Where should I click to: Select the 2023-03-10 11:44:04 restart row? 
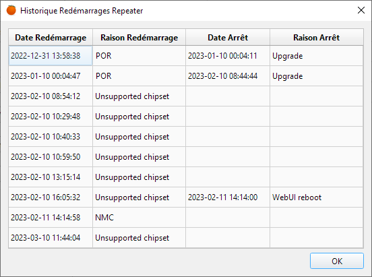coord(186,238)
